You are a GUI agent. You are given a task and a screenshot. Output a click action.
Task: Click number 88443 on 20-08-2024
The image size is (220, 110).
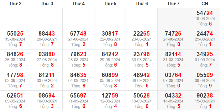[47, 34]
